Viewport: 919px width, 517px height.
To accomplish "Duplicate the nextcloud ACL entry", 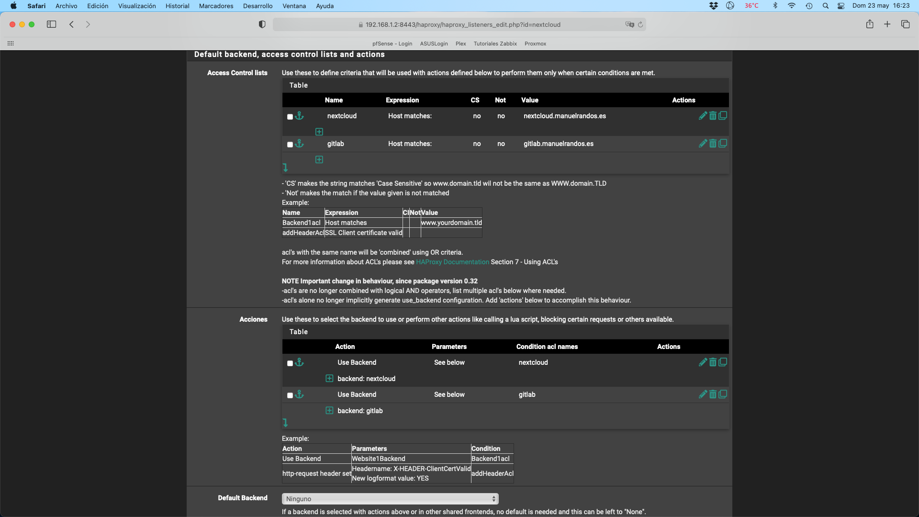I will pyautogui.click(x=723, y=116).
